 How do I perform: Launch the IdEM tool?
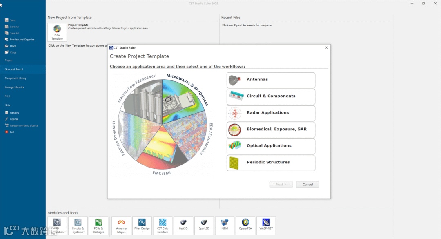225,226
